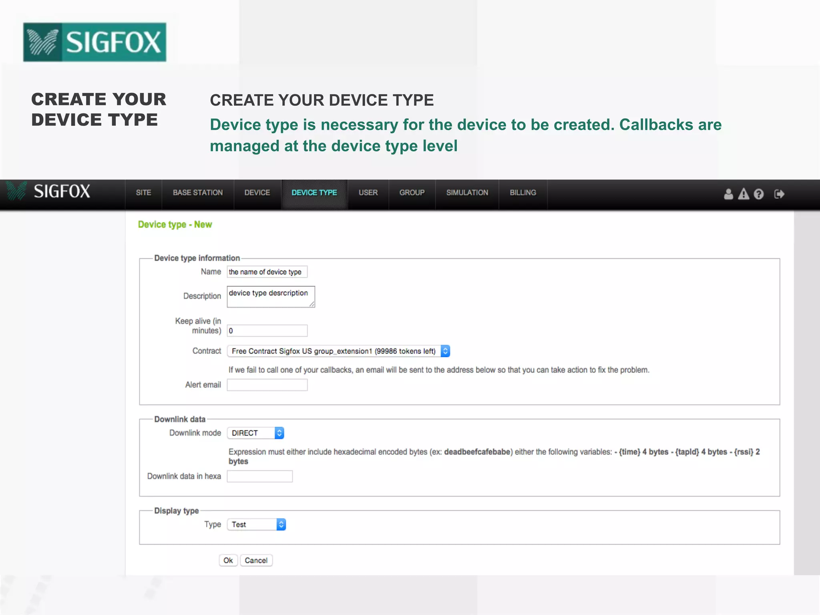The image size is (820, 615).
Task: Click the 'Downlink data' section legend
Action: tap(180, 419)
